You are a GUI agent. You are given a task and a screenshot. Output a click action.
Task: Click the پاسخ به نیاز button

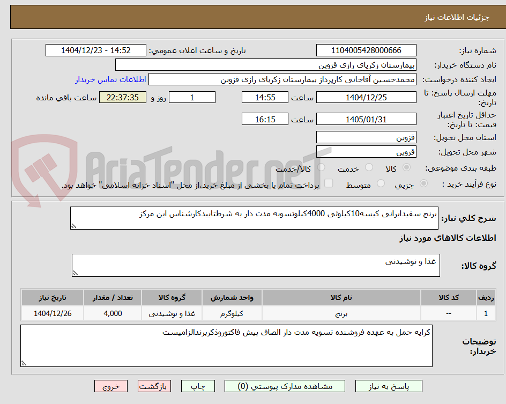(x=389, y=386)
